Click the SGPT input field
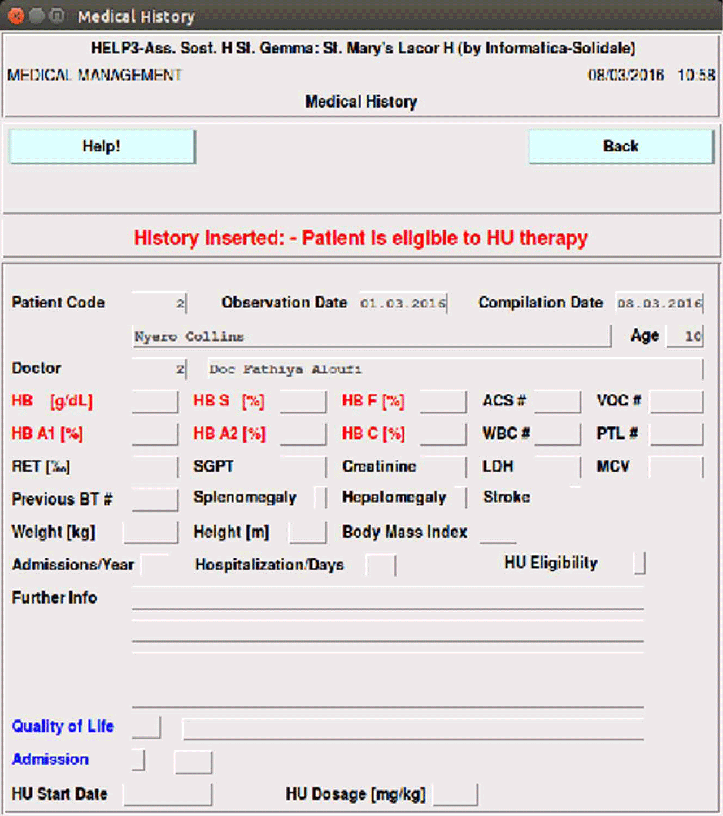 [303, 467]
